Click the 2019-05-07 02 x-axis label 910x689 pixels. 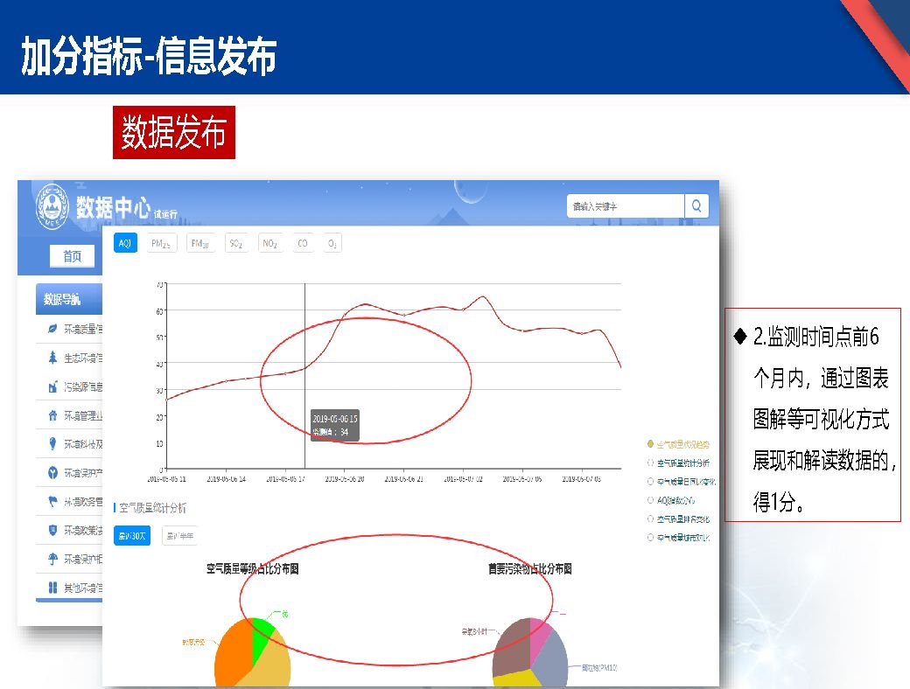click(463, 479)
